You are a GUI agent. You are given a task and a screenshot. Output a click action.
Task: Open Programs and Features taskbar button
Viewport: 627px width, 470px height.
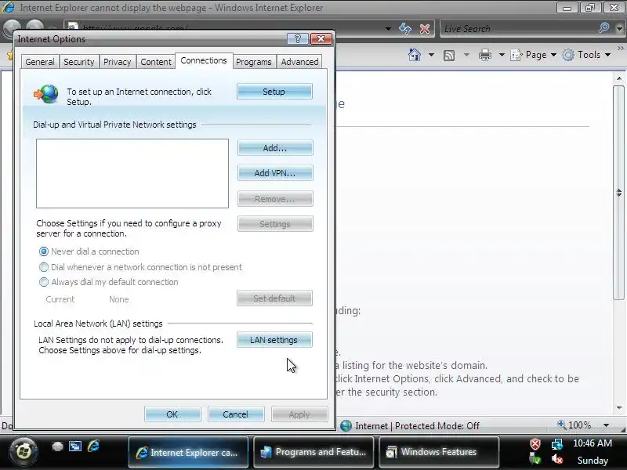coord(313,452)
